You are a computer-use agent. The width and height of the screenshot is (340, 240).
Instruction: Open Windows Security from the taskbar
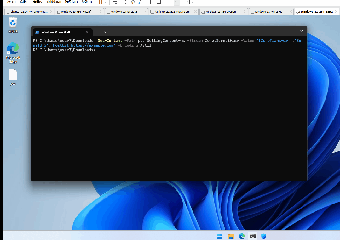coord(263,236)
